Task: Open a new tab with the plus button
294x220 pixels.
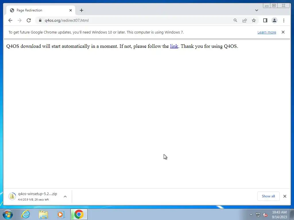Action: pos(81,10)
